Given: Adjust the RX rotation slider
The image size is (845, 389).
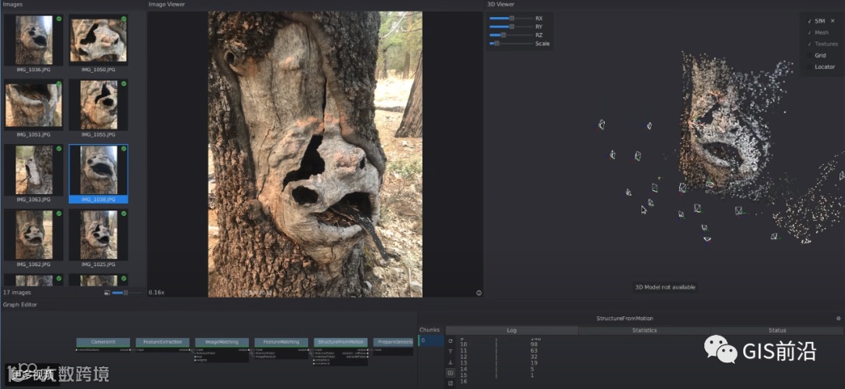Looking at the screenshot, I should click(x=510, y=18).
